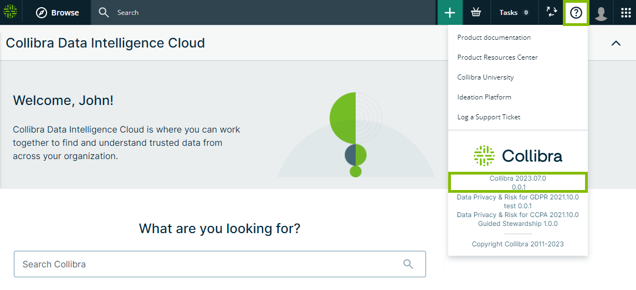Click Collibra 2023.07.0 version text
The height and width of the screenshot is (290, 636).
pyautogui.click(x=517, y=178)
